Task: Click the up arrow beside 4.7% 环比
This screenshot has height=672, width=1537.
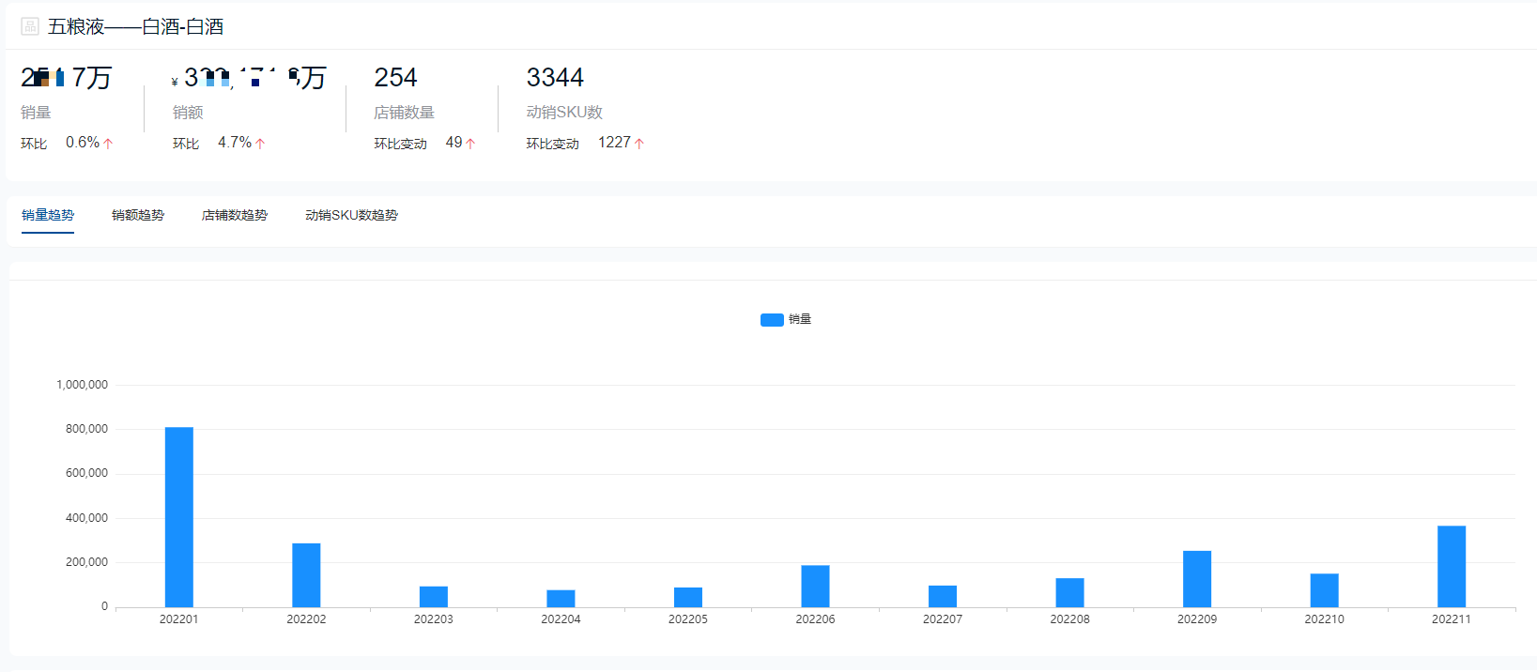Action: pos(260,144)
